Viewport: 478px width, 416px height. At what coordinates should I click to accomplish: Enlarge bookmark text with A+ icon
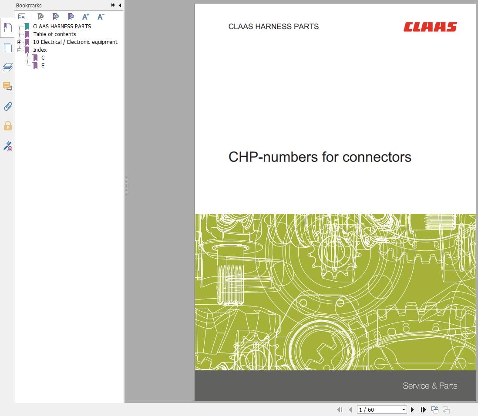coord(85,17)
